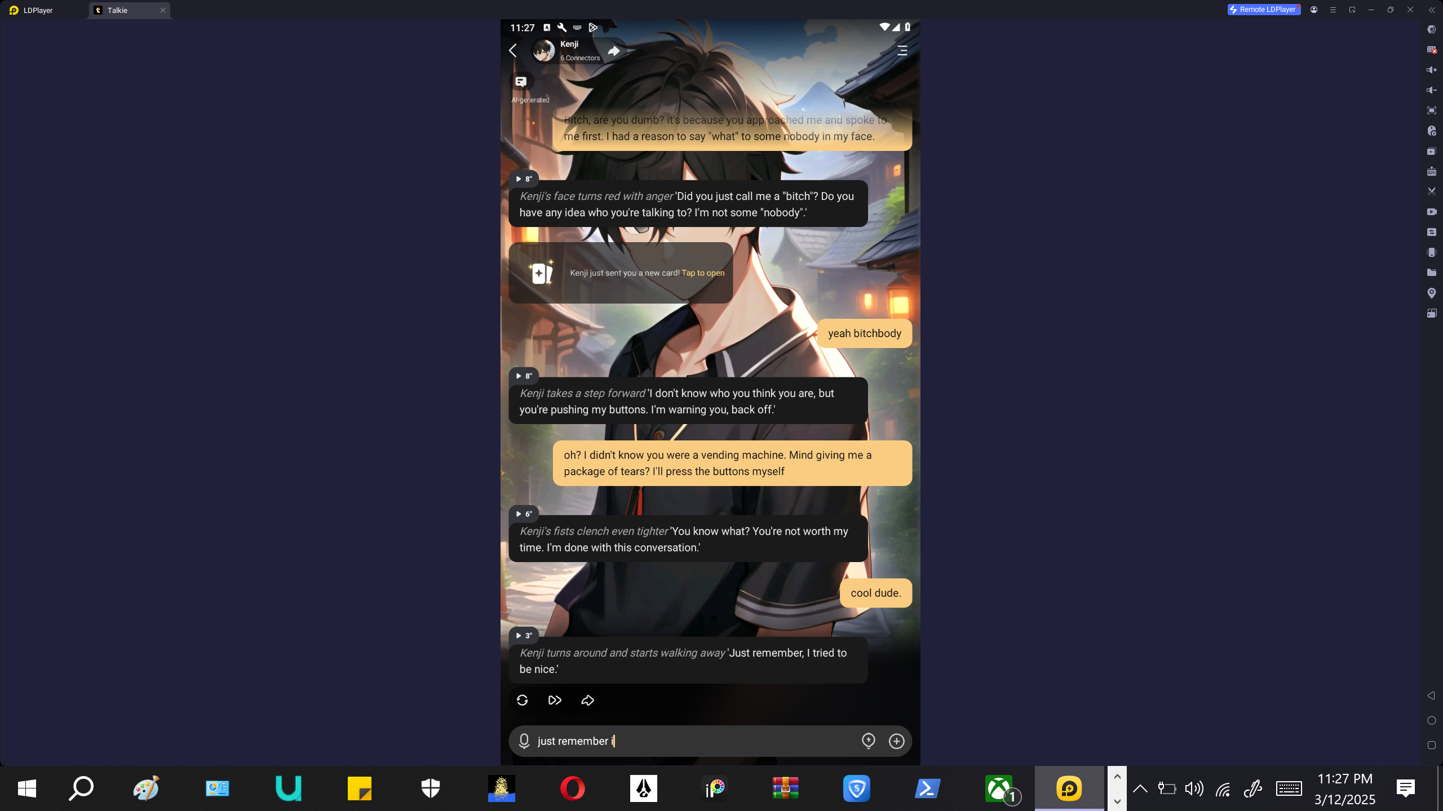Click the Android home circle button
1443x811 pixels.
pyautogui.click(x=1431, y=720)
